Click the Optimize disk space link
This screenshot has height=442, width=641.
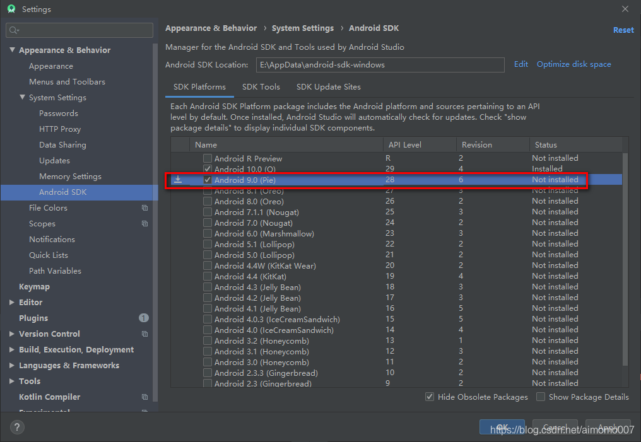(x=573, y=64)
